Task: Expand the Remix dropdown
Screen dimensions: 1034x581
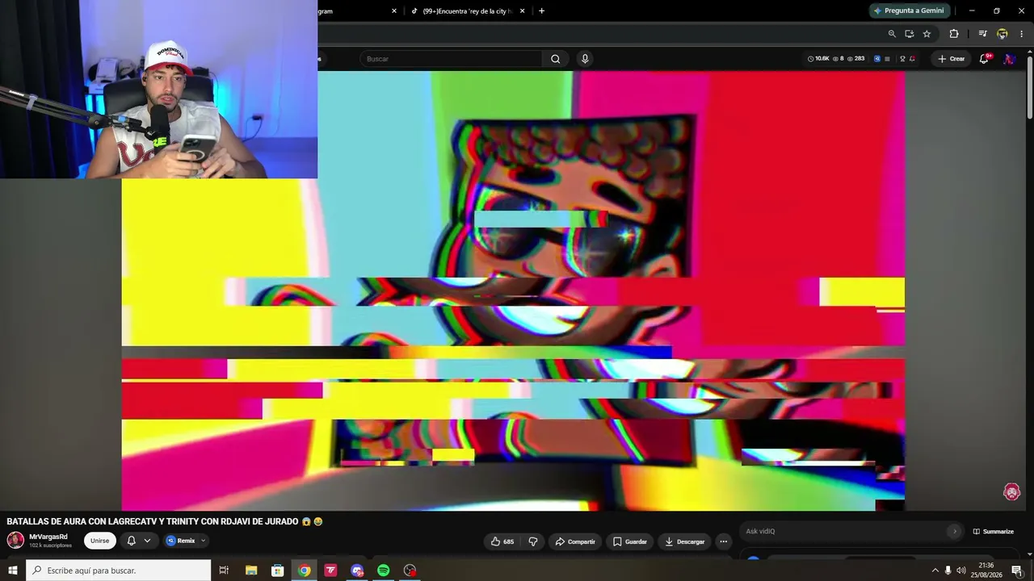Action: point(203,541)
